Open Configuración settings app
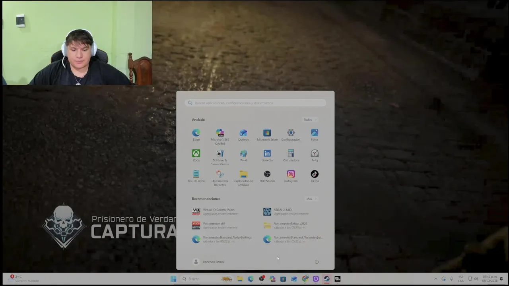The image size is (509, 286). (291, 135)
